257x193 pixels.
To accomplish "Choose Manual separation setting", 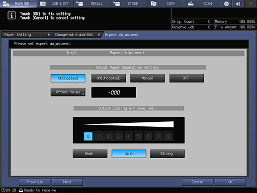I will (148, 78).
